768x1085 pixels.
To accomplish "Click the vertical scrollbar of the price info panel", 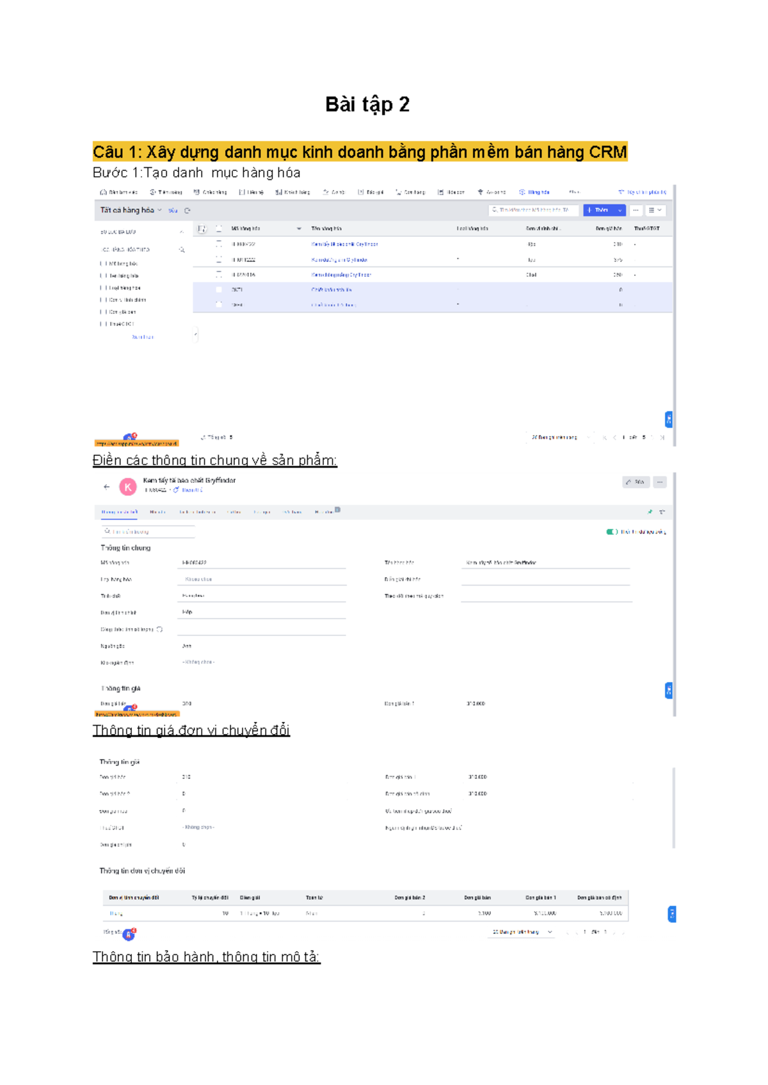I will click(673, 808).
